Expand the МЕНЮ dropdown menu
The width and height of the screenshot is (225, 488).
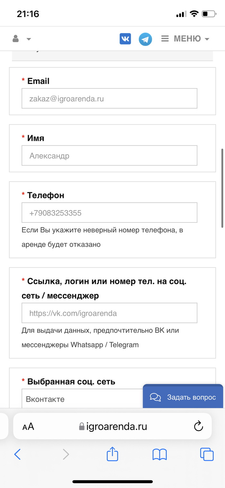[x=185, y=39]
